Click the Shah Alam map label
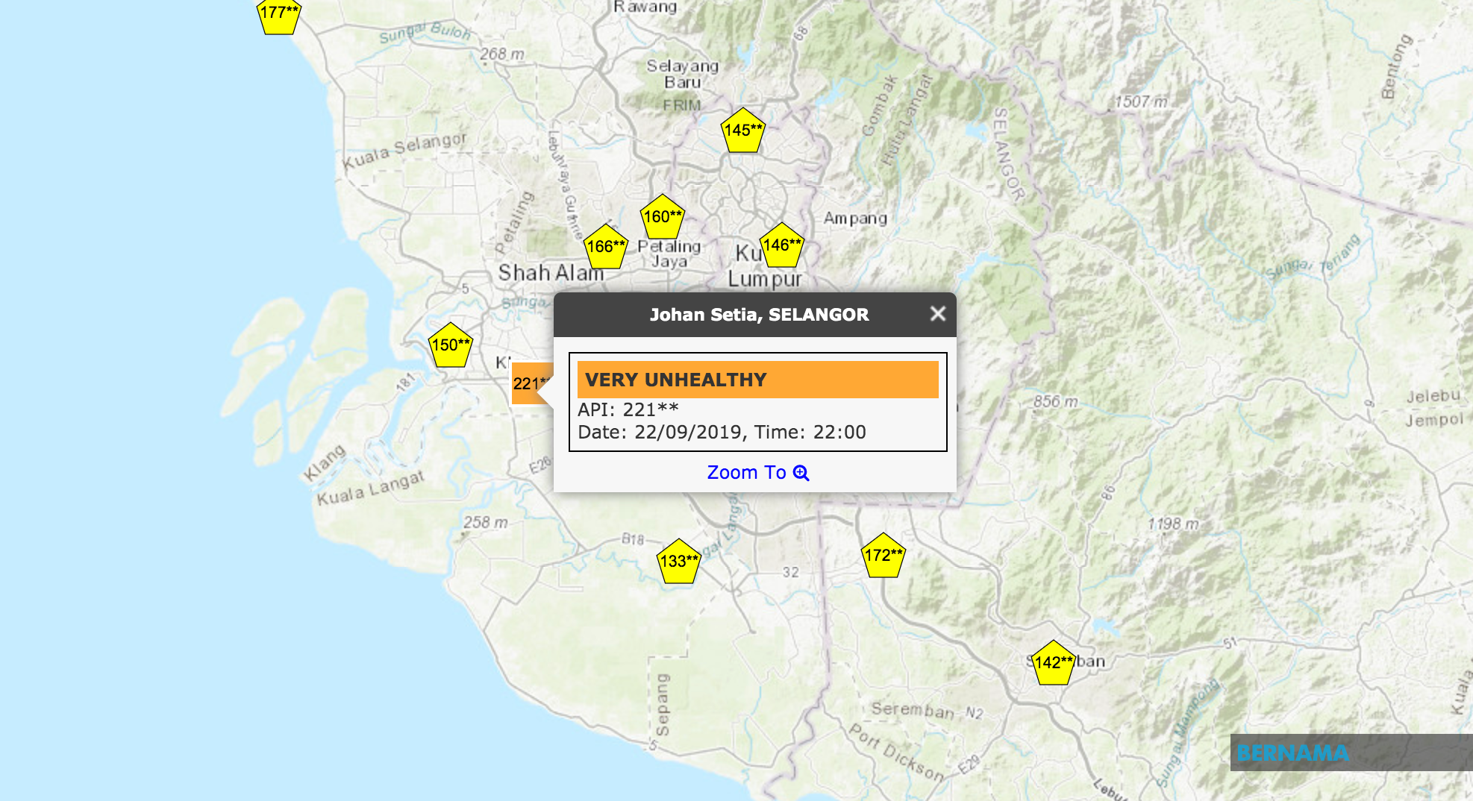 click(x=551, y=273)
